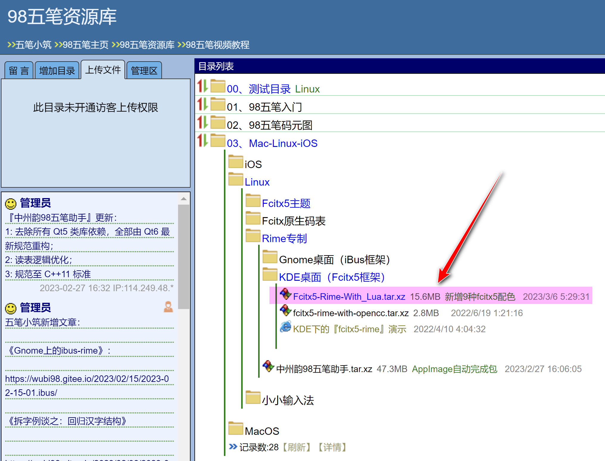Expand the 01、98五笔入门 directory
Image resolution: width=605 pixels, height=461 pixels.
click(264, 107)
